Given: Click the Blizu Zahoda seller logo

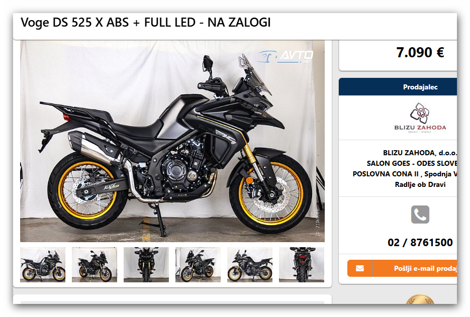Looking at the screenshot, I should point(420,118).
